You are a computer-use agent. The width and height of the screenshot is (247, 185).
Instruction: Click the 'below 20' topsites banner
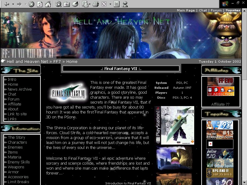220,154
